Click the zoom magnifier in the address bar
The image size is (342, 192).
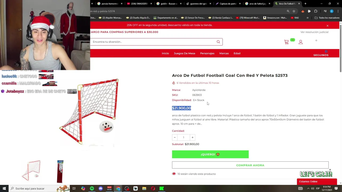coord(288,11)
